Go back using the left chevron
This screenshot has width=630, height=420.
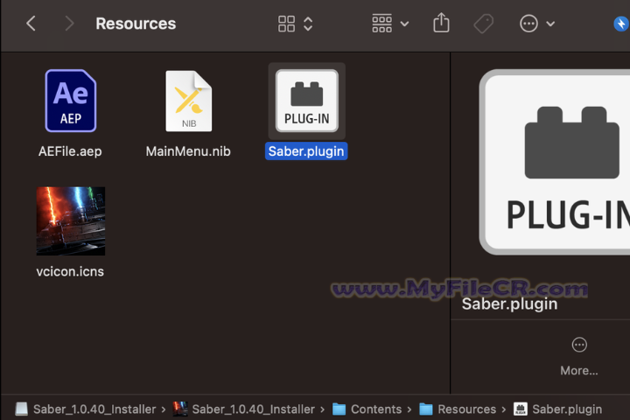pos(31,24)
